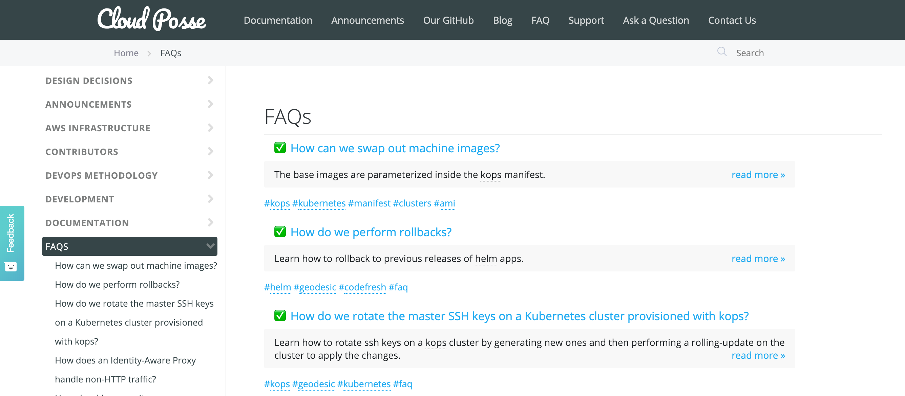Collapse the FAQS sidebar section chevron
The width and height of the screenshot is (905, 396).
[x=210, y=246]
